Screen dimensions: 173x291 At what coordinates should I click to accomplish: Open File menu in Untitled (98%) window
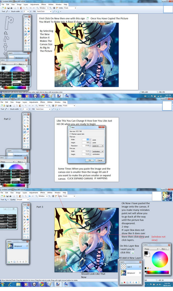tap(3, 5)
